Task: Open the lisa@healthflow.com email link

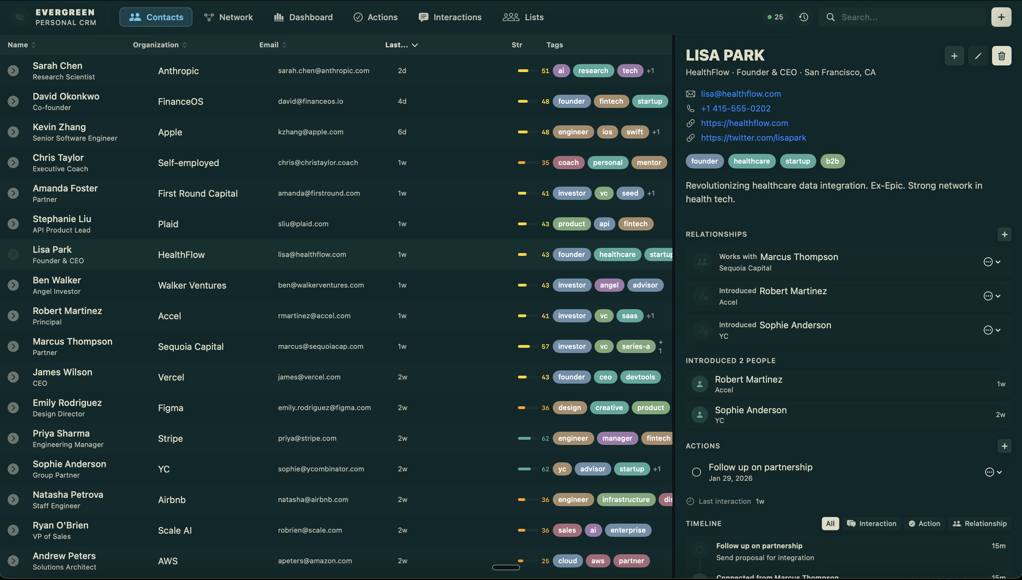Action: 740,94
